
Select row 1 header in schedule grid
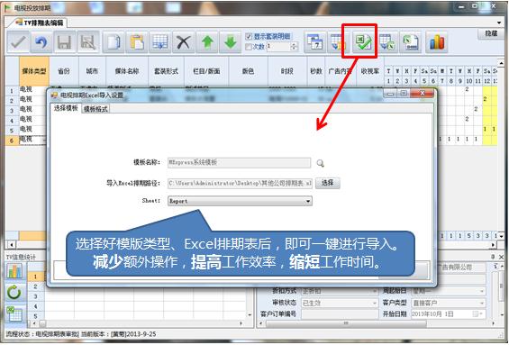(12, 91)
